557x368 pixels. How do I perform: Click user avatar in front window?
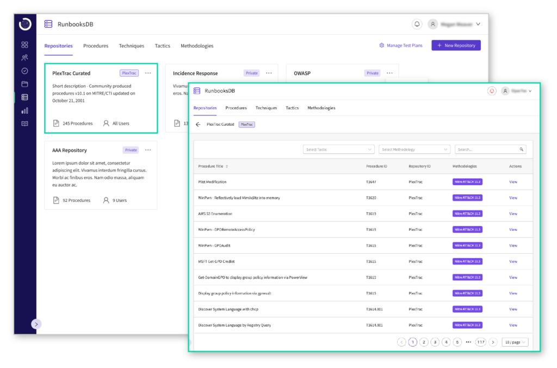505,91
